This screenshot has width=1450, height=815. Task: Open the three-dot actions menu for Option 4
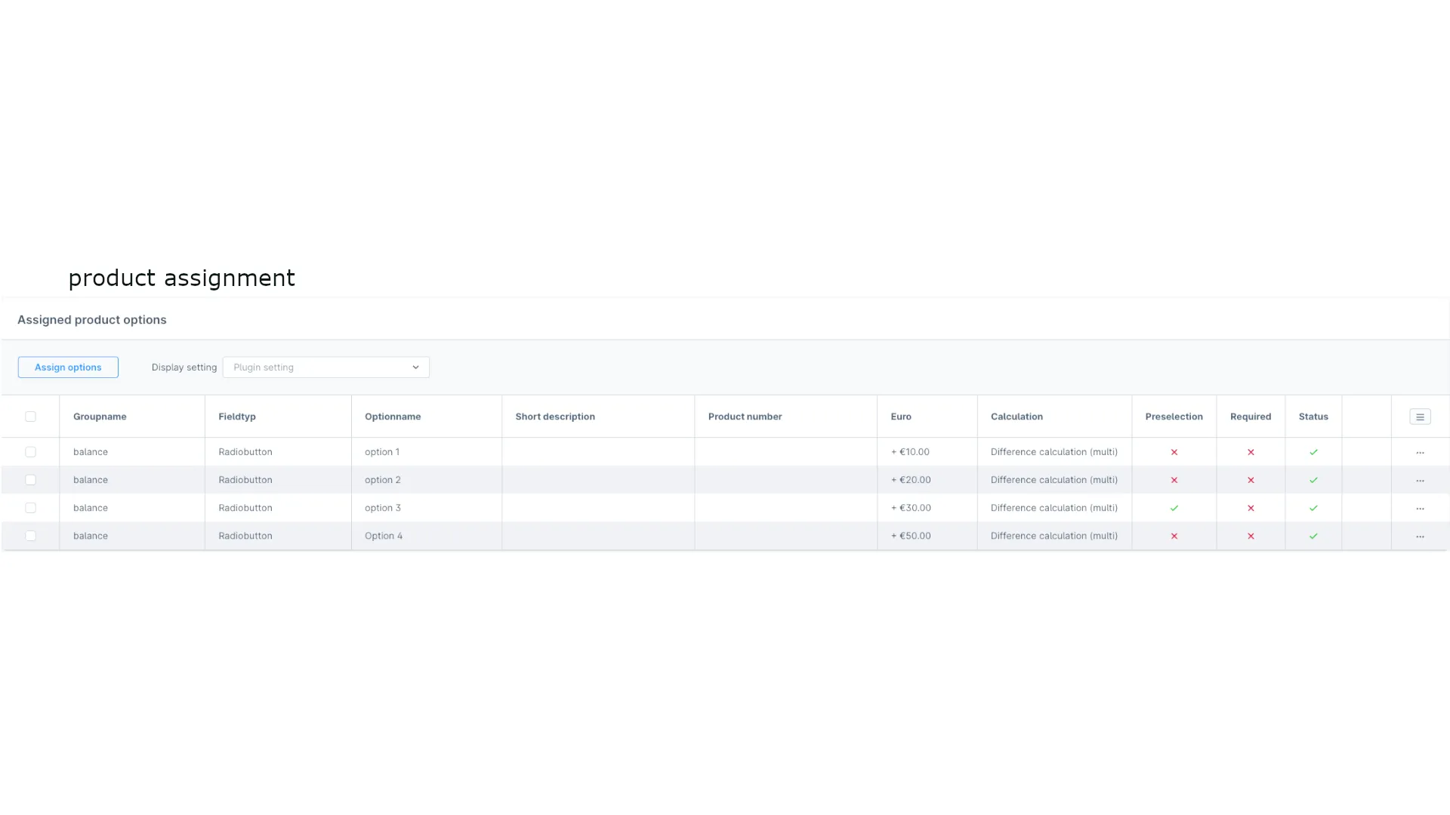[x=1421, y=536]
